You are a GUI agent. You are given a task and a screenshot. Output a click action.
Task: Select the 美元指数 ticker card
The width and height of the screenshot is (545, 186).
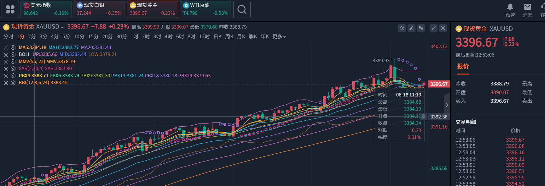pyautogui.click(x=46, y=9)
